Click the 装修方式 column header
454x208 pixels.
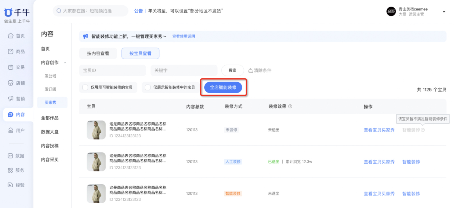click(234, 106)
